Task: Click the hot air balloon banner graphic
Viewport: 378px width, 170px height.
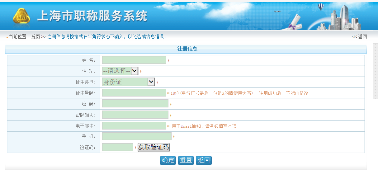Action: pos(321,6)
